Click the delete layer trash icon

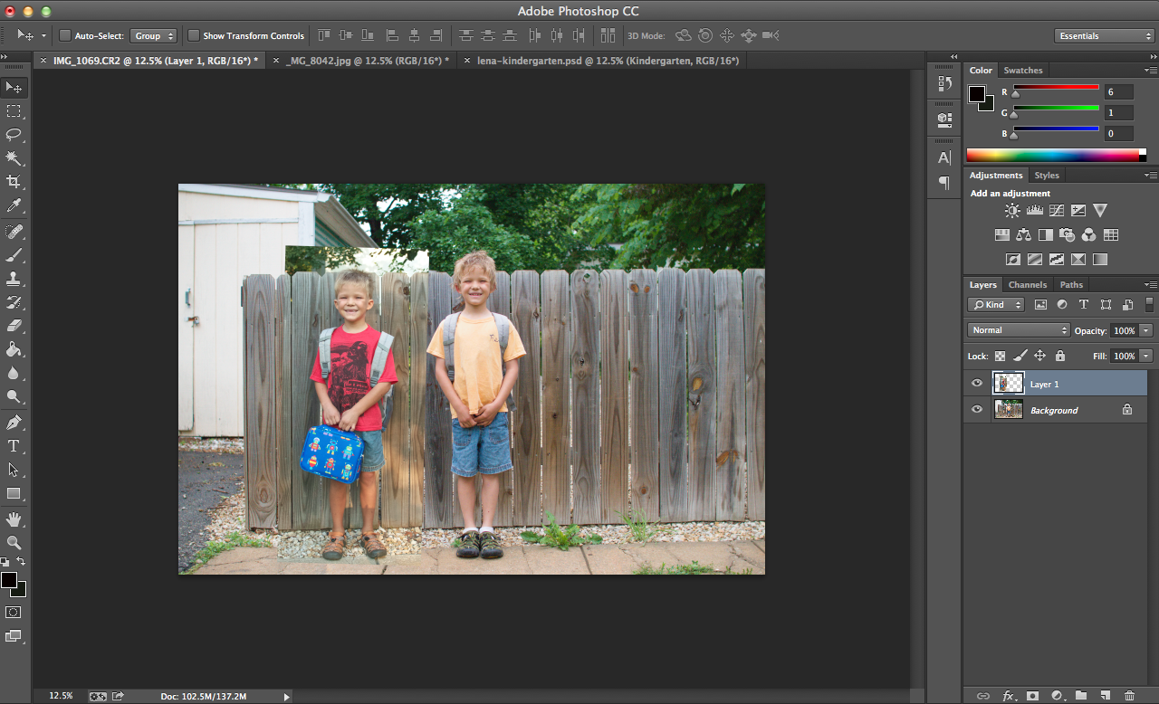coord(1128,695)
